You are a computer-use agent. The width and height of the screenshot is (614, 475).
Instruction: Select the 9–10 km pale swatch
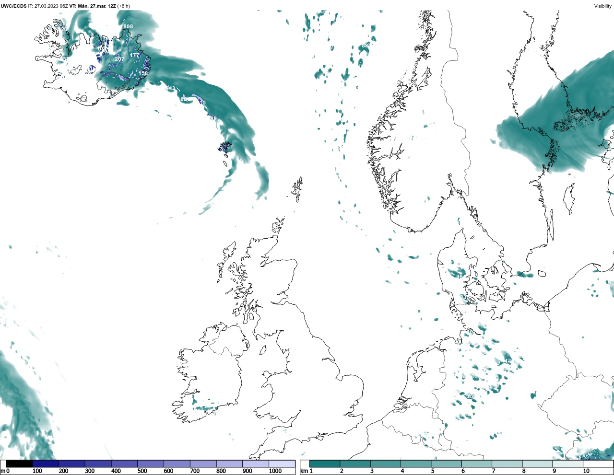point(567,463)
